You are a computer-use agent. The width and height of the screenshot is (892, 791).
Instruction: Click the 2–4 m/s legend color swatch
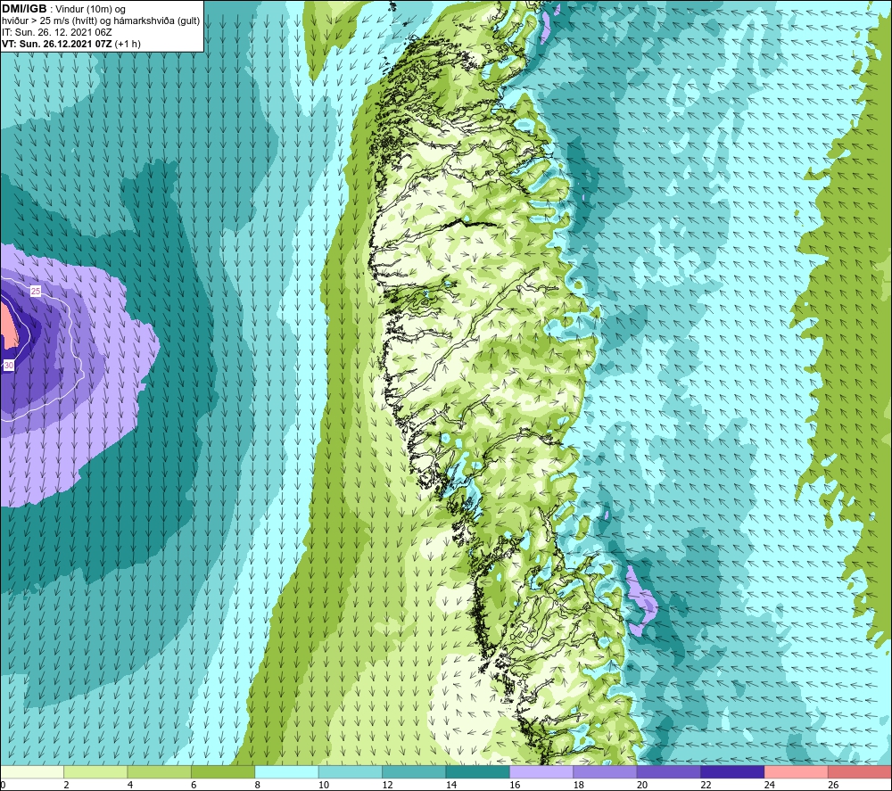(95, 771)
